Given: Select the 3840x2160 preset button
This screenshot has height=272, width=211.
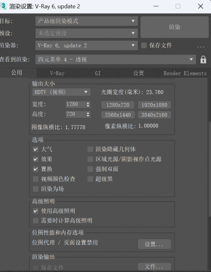Looking at the screenshot, I should click(154, 115).
